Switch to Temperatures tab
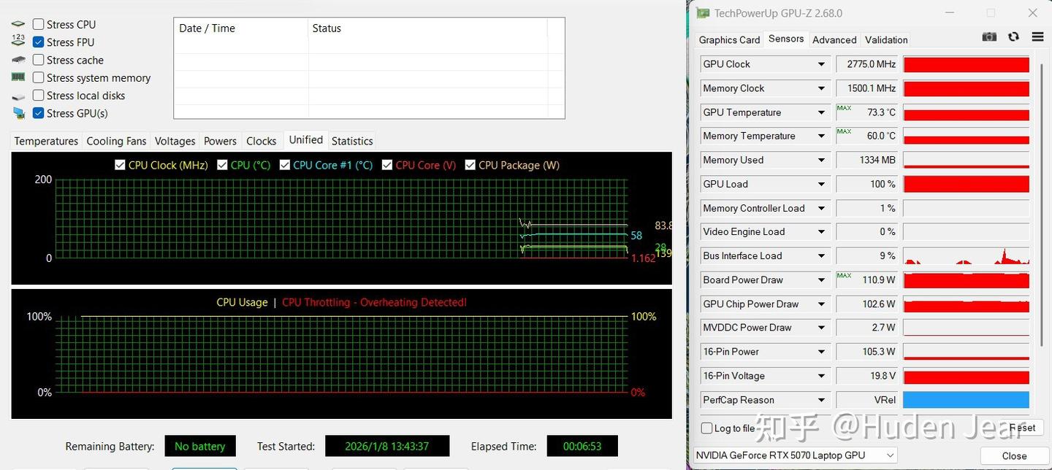This screenshot has width=1052, height=470. tap(46, 141)
